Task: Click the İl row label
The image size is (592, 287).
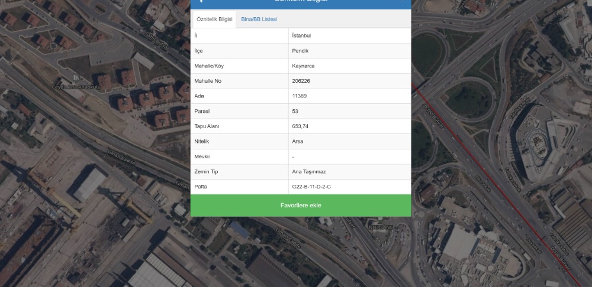Action: [195, 36]
